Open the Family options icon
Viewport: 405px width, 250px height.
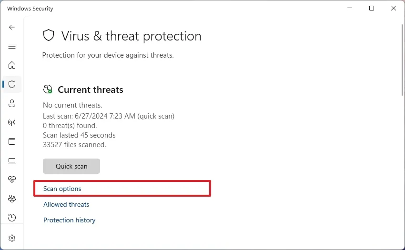click(x=12, y=199)
